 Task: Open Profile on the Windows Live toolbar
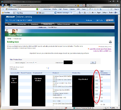(x=55, y=9)
